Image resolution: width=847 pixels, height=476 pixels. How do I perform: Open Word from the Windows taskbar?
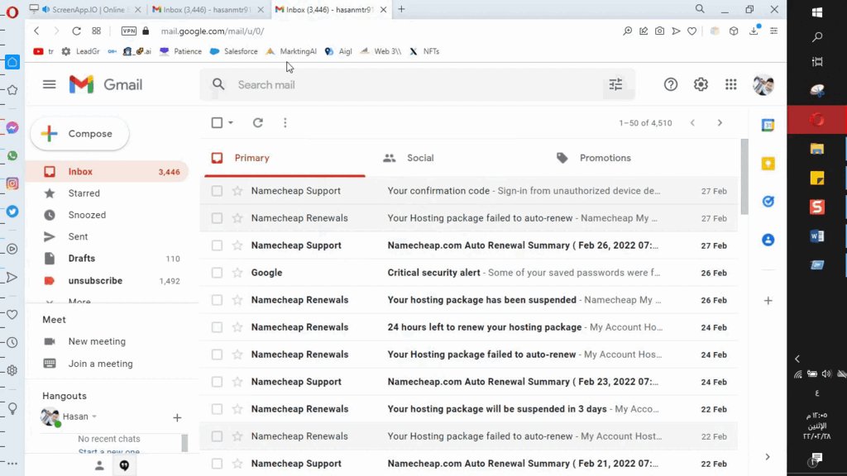coord(816,236)
